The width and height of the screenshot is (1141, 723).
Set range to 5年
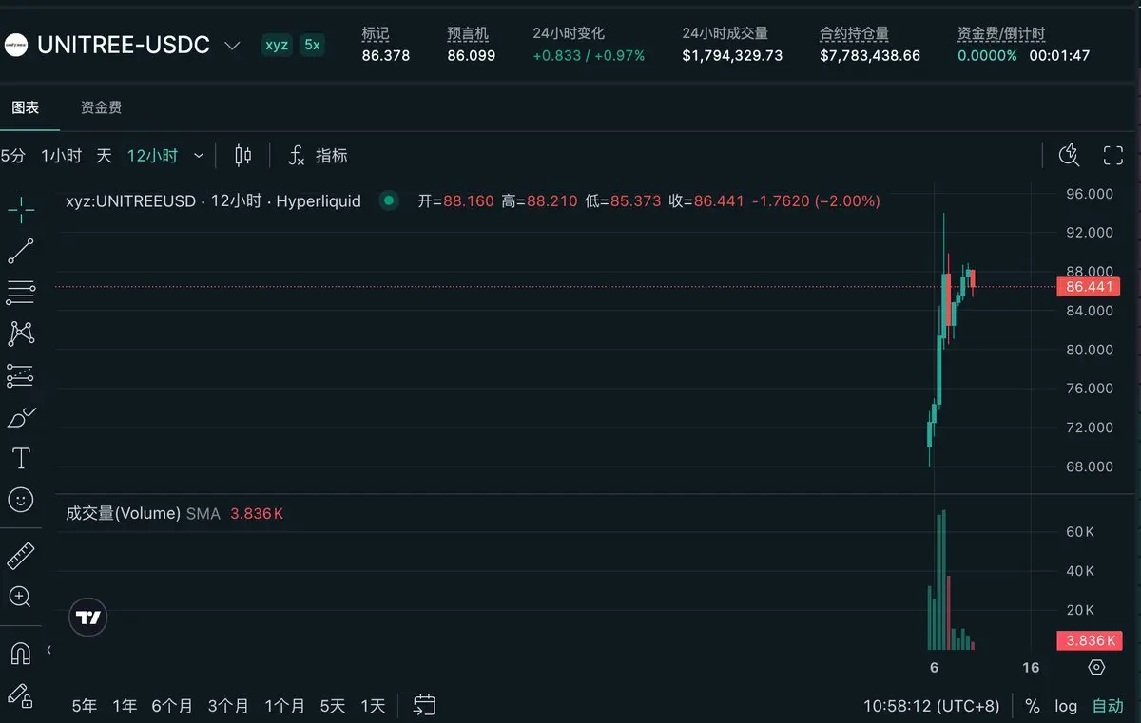[x=85, y=706]
